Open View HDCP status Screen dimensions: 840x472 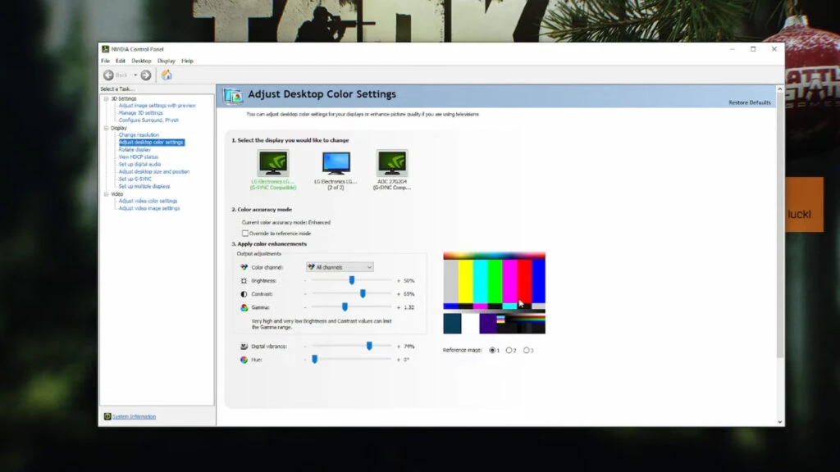[138, 157]
